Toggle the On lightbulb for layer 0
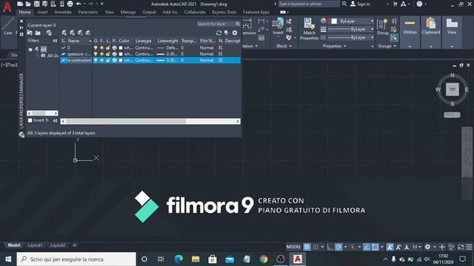 pyautogui.click(x=96, y=47)
